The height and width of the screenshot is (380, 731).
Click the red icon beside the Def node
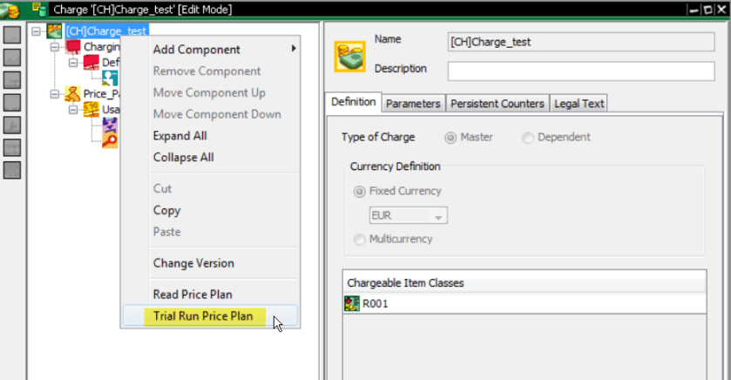pyautogui.click(x=91, y=63)
